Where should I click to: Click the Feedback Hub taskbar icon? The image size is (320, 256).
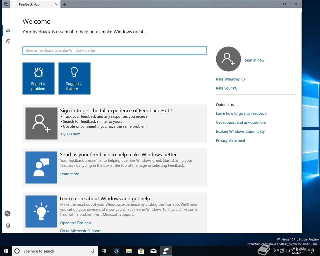point(166,251)
